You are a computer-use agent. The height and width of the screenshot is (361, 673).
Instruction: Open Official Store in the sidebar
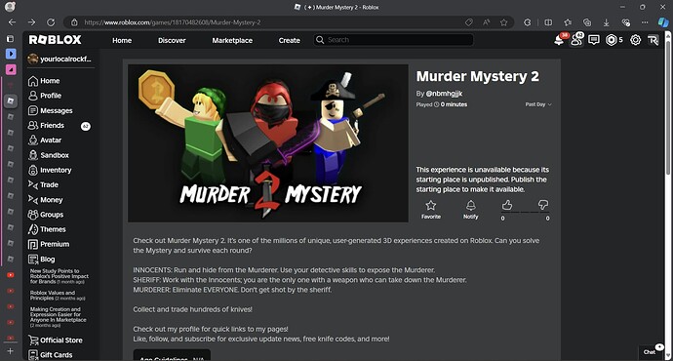click(x=55, y=340)
